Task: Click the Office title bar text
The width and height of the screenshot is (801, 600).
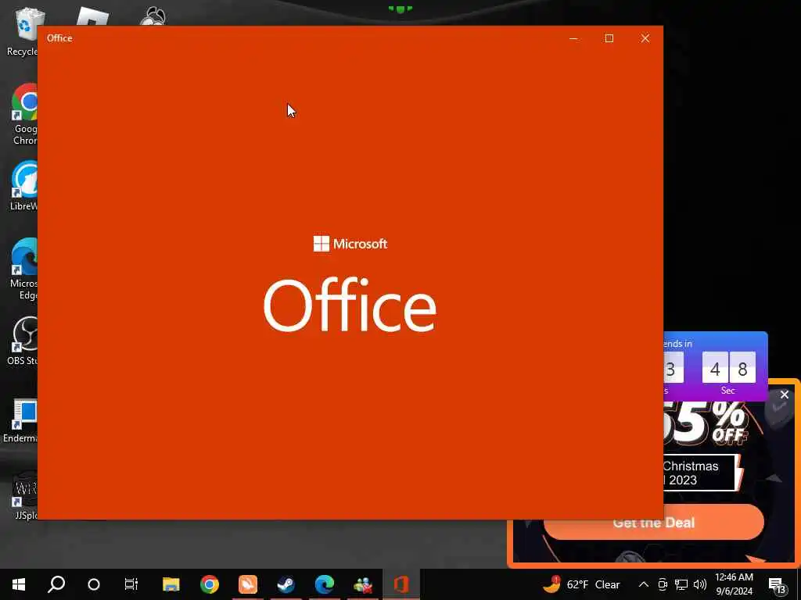Action: click(59, 38)
